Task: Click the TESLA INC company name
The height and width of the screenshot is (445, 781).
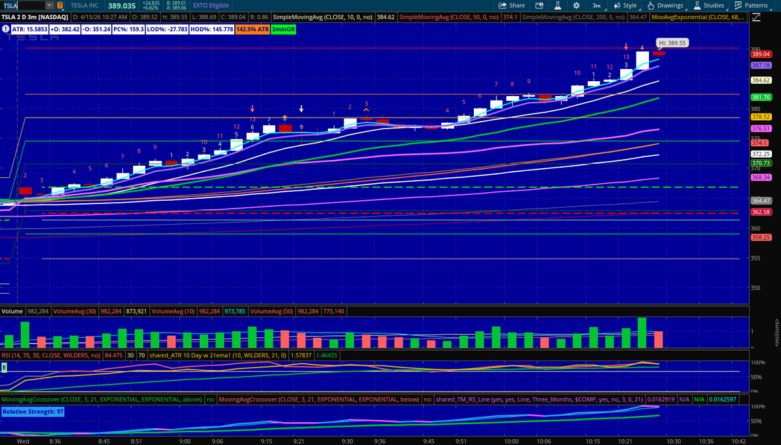Action: 86,5
